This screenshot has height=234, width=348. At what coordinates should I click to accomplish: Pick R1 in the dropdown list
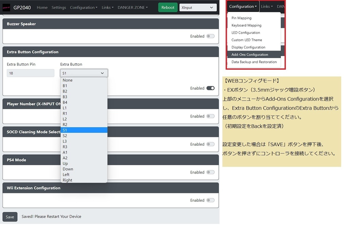84,113
